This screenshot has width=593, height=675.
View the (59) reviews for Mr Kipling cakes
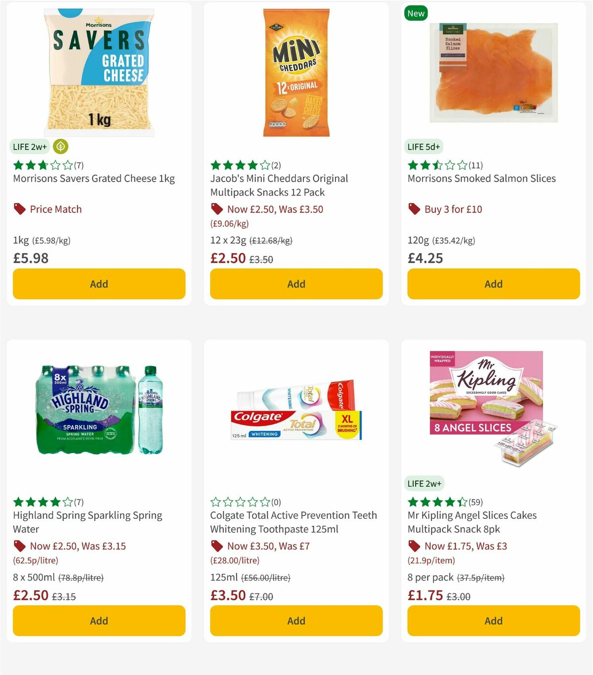coord(475,502)
